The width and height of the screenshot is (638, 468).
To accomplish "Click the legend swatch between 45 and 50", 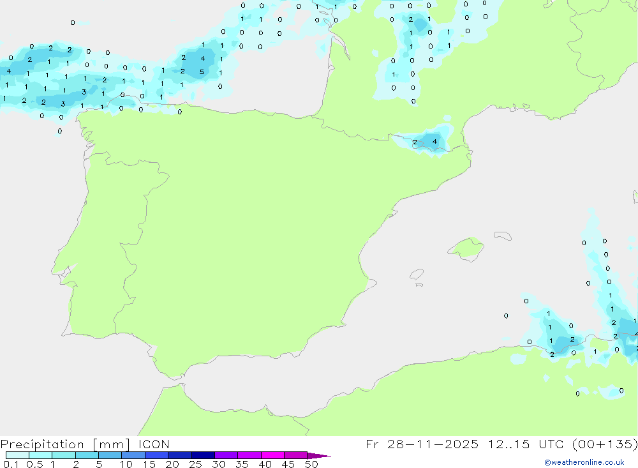I will click(295, 455).
